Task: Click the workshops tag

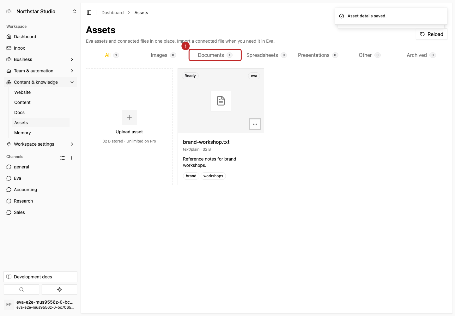Action: (213, 176)
